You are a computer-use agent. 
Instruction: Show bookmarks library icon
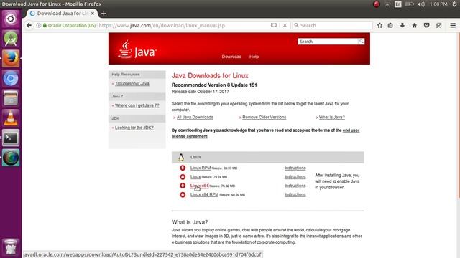pyautogui.click(x=390, y=26)
